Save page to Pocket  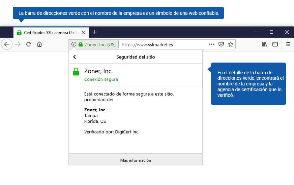click(221, 44)
